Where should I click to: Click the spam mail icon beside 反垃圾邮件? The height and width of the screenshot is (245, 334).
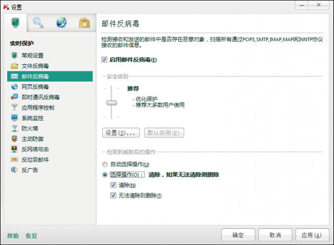(14, 159)
